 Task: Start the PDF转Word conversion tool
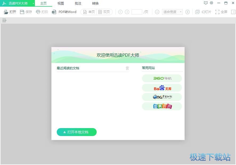click(x=64, y=12)
